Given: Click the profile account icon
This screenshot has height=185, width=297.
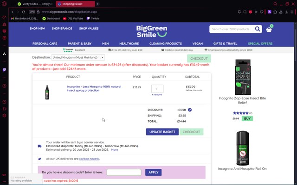Looking at the screenshot, I should [x=281, y=12].
